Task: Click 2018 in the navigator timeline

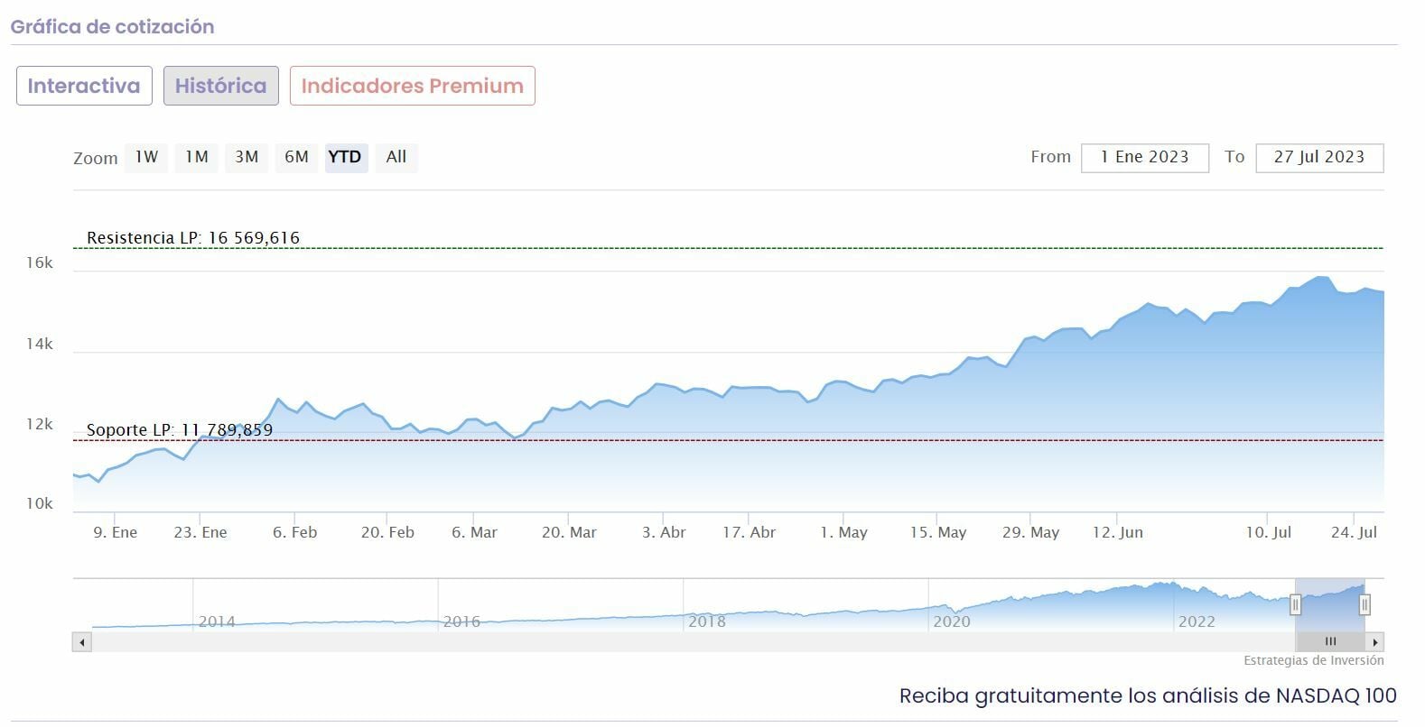Action: 706,621
